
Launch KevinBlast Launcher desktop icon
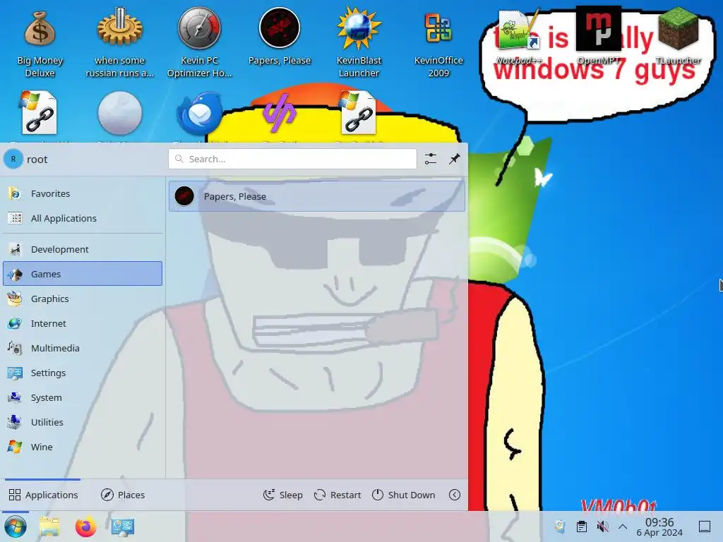(x=359, y=28)
